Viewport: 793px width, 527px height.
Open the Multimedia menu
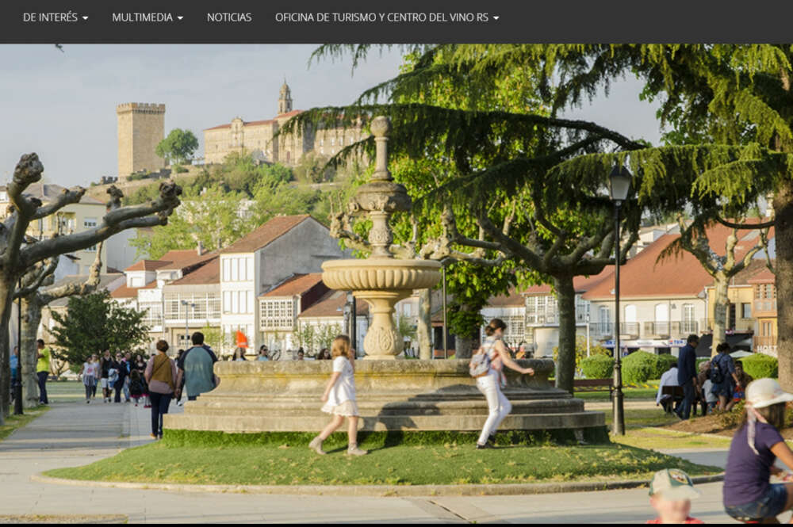[x=142, y=17]
